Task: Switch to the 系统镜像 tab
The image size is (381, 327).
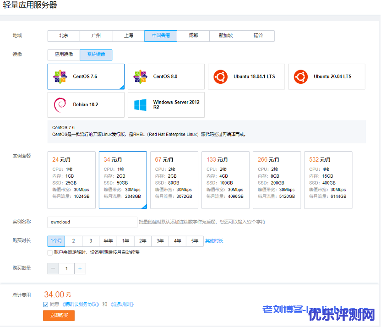Action: (x=96, y=54)
